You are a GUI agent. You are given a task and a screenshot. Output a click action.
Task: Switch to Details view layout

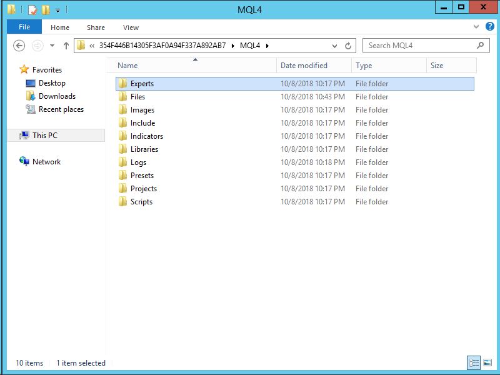click(x=474, y=362)
